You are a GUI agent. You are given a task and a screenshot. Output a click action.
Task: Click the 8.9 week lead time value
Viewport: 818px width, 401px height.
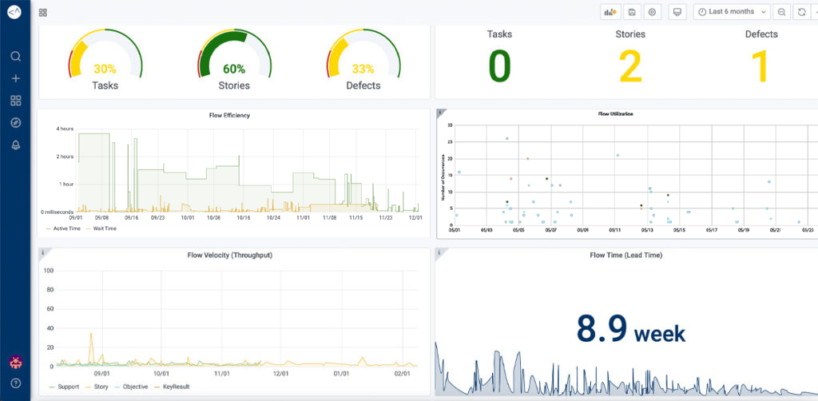point(631,328)
